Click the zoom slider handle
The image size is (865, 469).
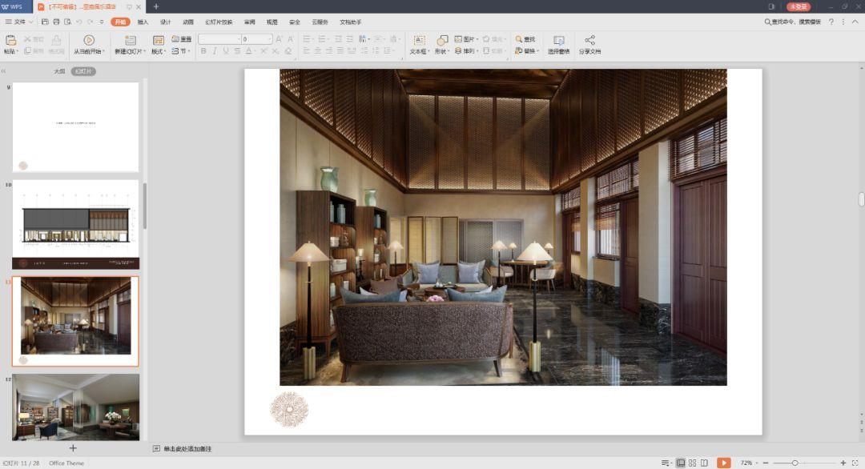(795, 463)
